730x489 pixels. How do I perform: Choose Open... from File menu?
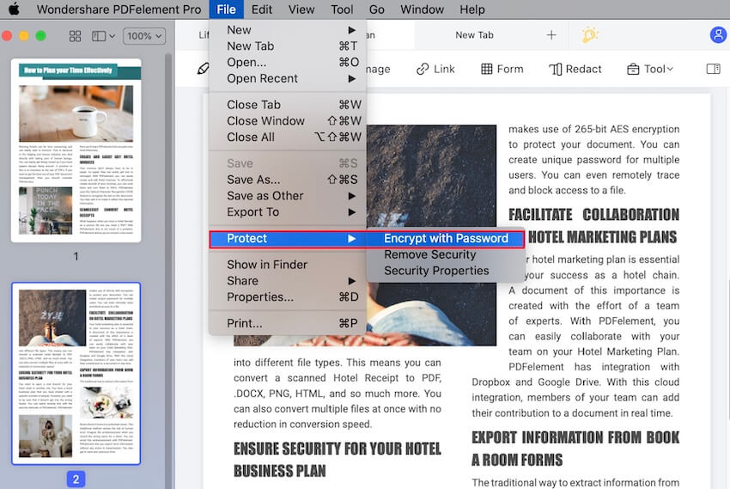pos(288,63)
